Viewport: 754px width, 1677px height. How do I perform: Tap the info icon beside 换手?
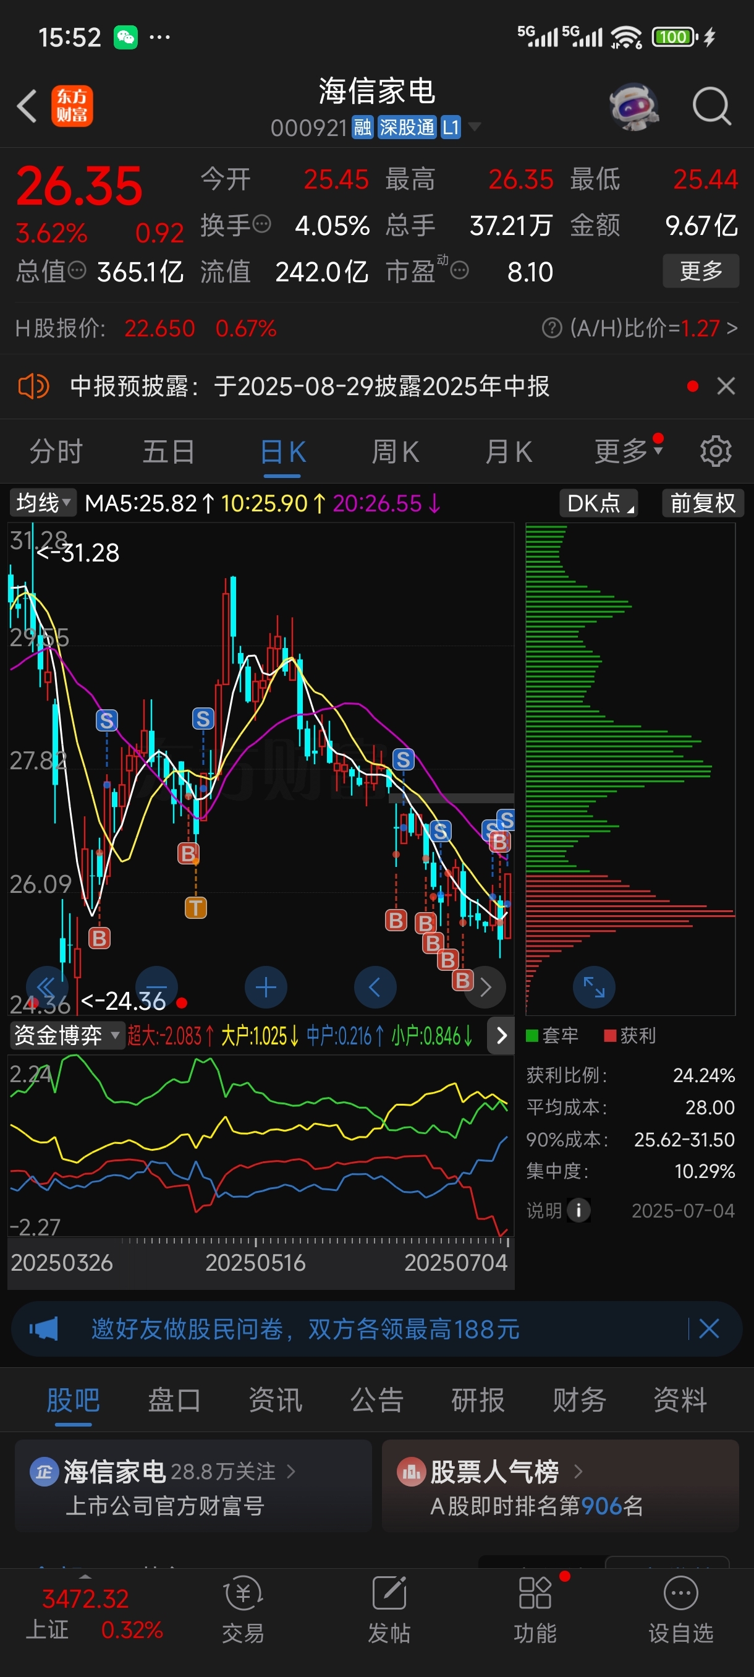(261, 224)
